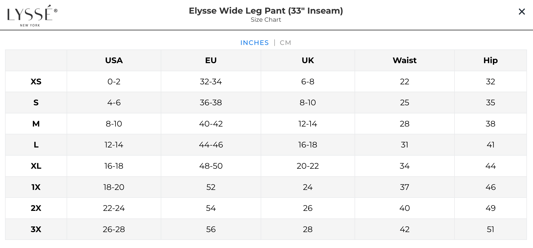Click the USA column header

[114, 60]
